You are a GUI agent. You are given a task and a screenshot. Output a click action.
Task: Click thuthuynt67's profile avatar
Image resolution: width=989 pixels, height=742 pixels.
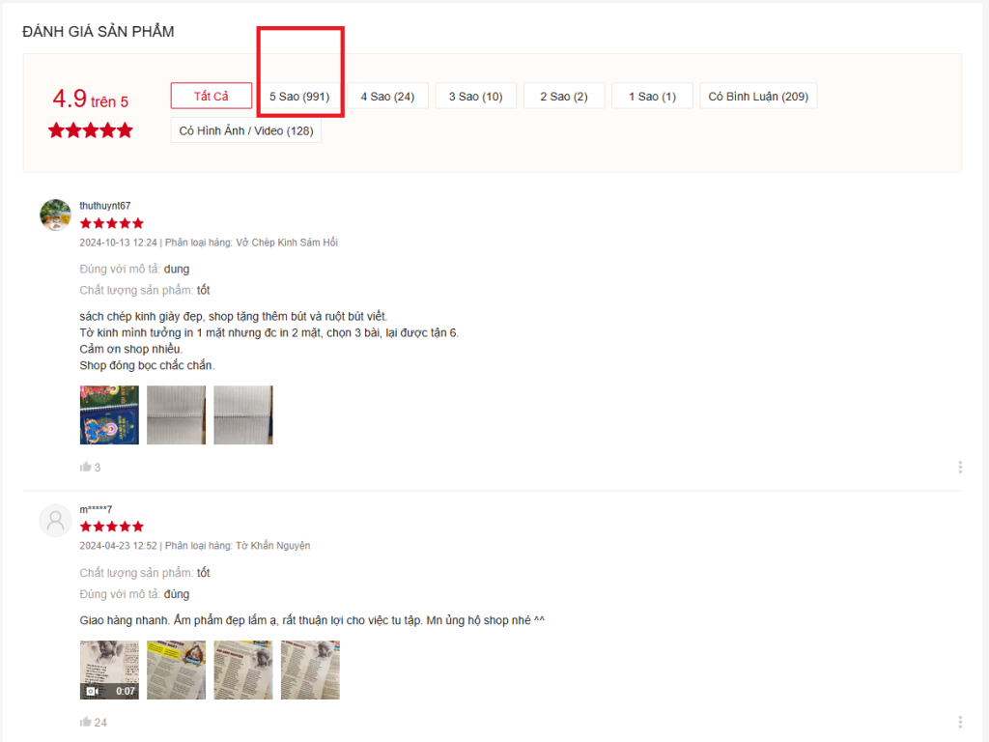55,214
